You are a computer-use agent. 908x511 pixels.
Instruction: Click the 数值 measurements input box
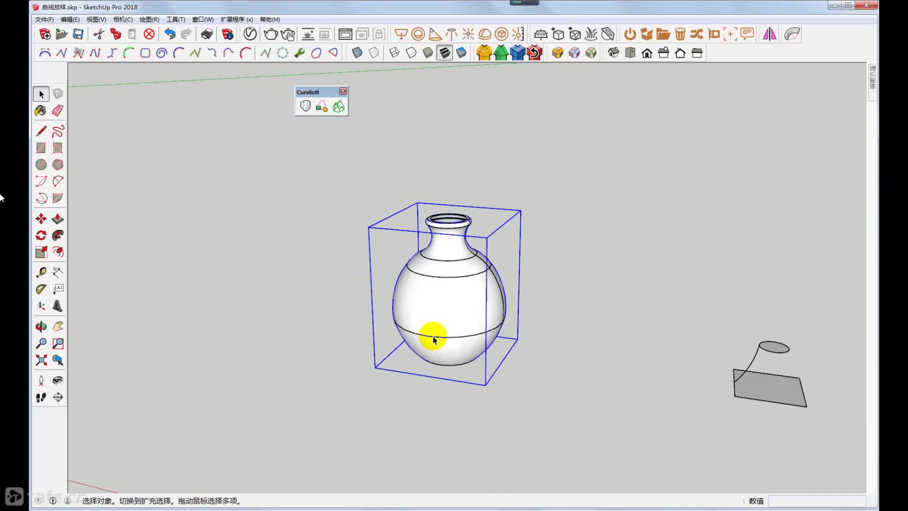[x=817, y=501]
